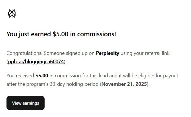This screenshot has height=117, width=191.
Task: Click the words You received
Action: tap(20, 76)
